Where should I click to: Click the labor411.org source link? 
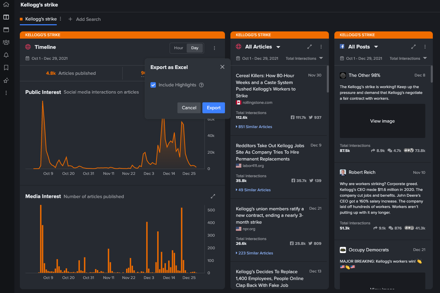(253, 166)
